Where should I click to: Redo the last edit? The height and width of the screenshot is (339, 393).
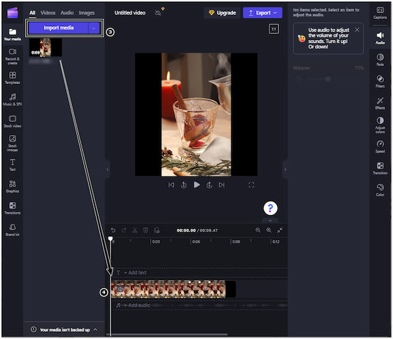124,230
